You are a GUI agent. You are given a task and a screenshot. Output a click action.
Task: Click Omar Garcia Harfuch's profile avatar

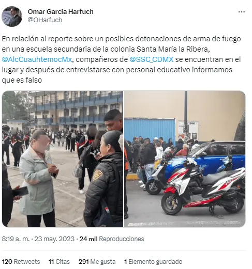tap(12, 17)
